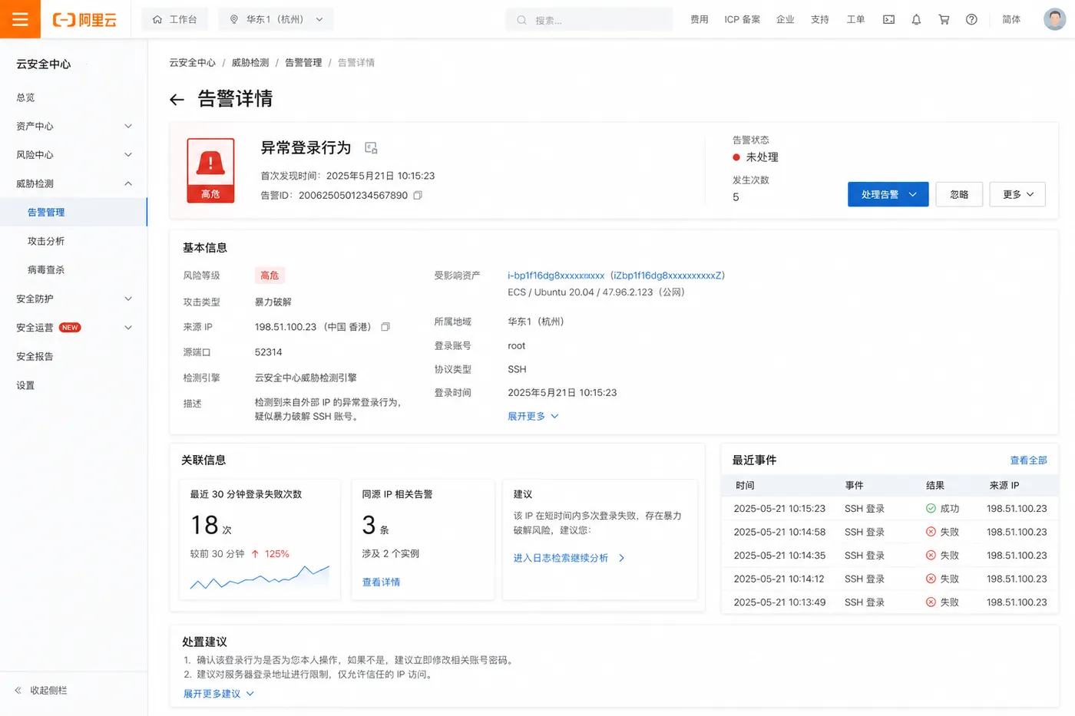Click 查看全部 recent events link
1075x716 pixels.
pos(1028,460)
